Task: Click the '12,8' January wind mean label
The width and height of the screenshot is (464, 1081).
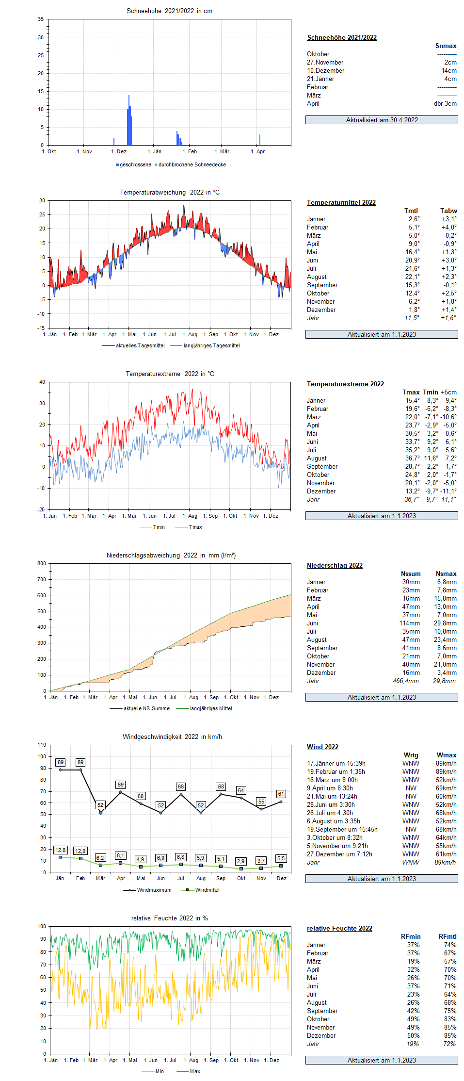Action: [61, 850]
